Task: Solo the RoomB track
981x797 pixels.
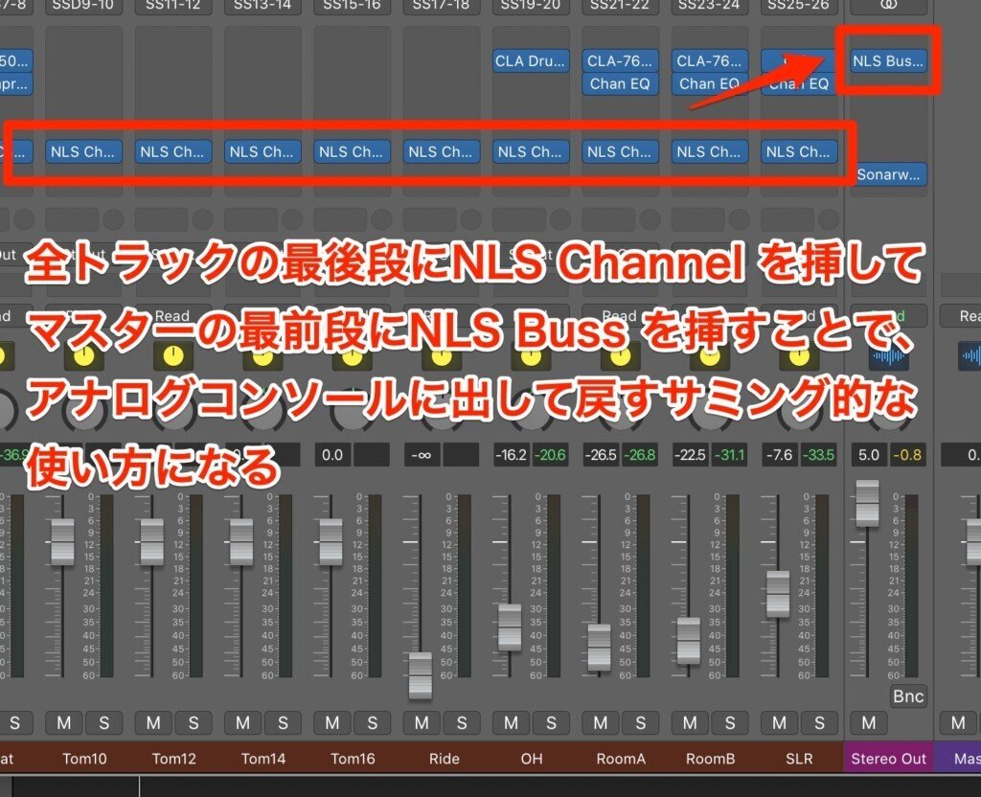Action: 729,723
